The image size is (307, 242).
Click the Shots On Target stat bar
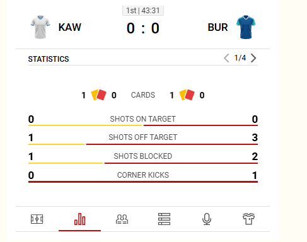tap(143, 125)
